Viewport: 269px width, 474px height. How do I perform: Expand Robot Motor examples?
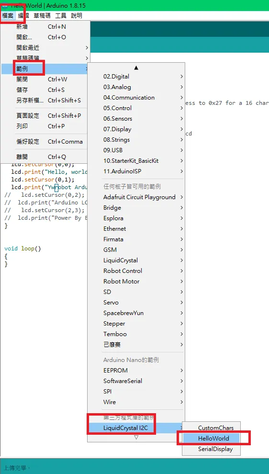136,282
